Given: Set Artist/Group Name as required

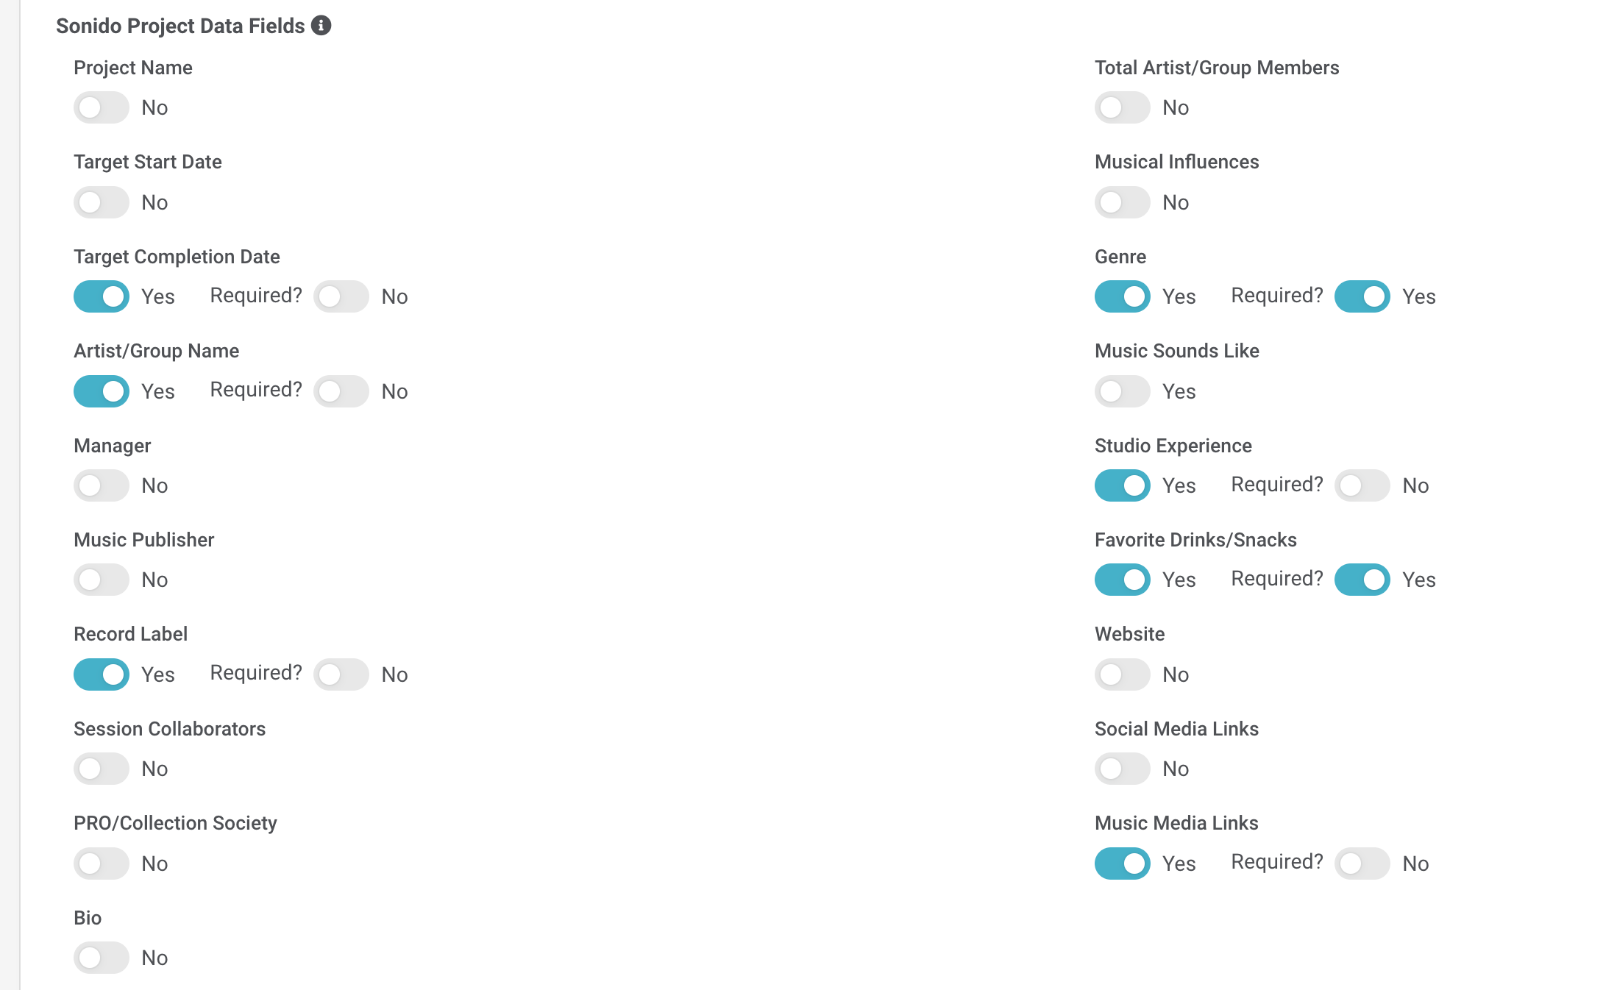Looking at the screenshot, I should pyautogui.click(x=341, y=391).
